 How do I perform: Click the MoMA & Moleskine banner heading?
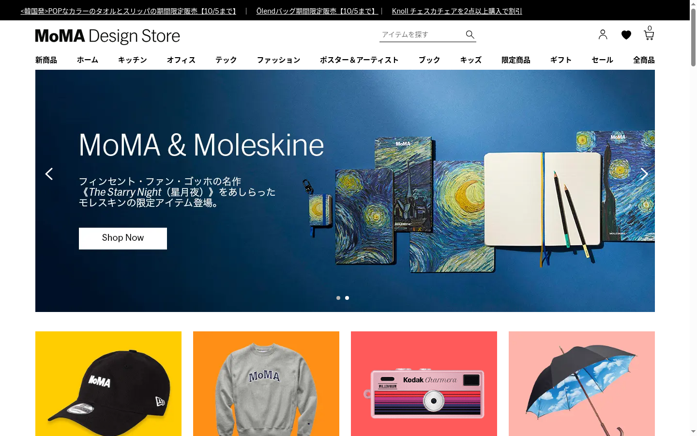pyautogui.click(x=201, y=145)
